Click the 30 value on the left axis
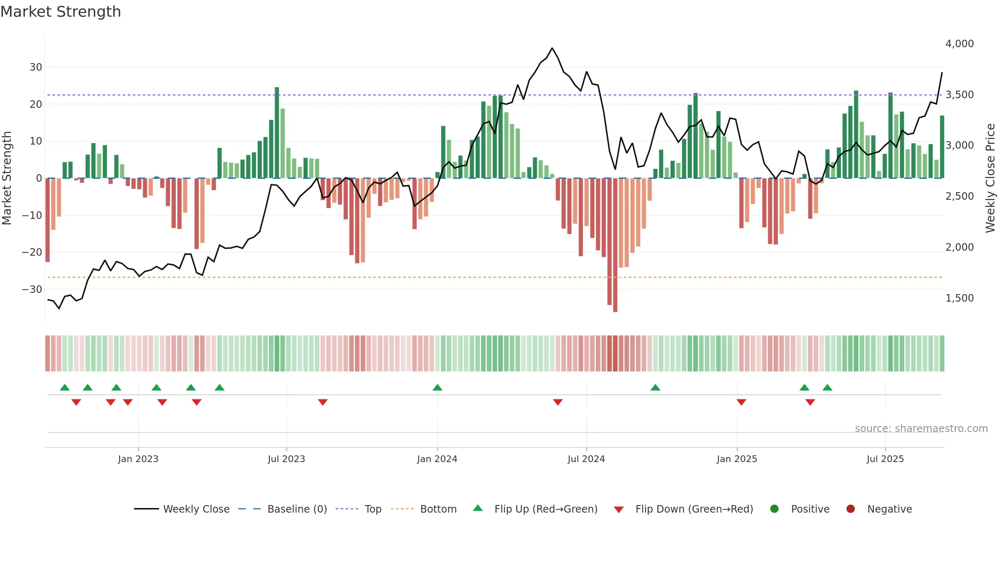1002x564 pixels. [x=36, y=67]
